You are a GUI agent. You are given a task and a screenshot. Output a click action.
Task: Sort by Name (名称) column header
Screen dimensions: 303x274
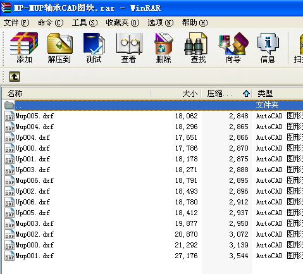click(77, 94)
